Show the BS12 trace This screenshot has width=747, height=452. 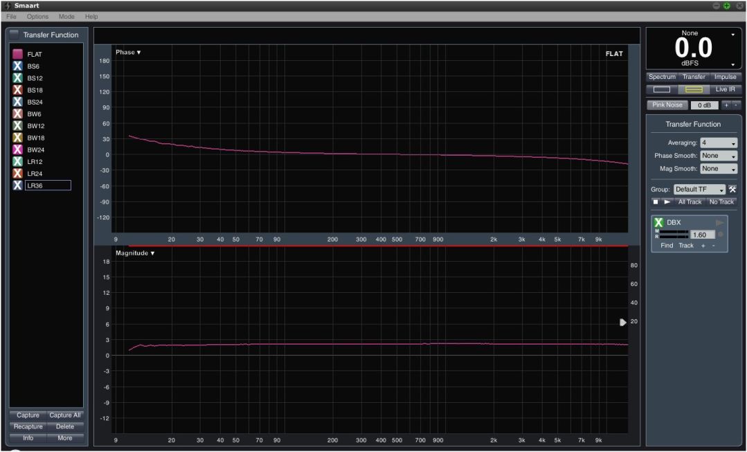click(x=17, y=78)
